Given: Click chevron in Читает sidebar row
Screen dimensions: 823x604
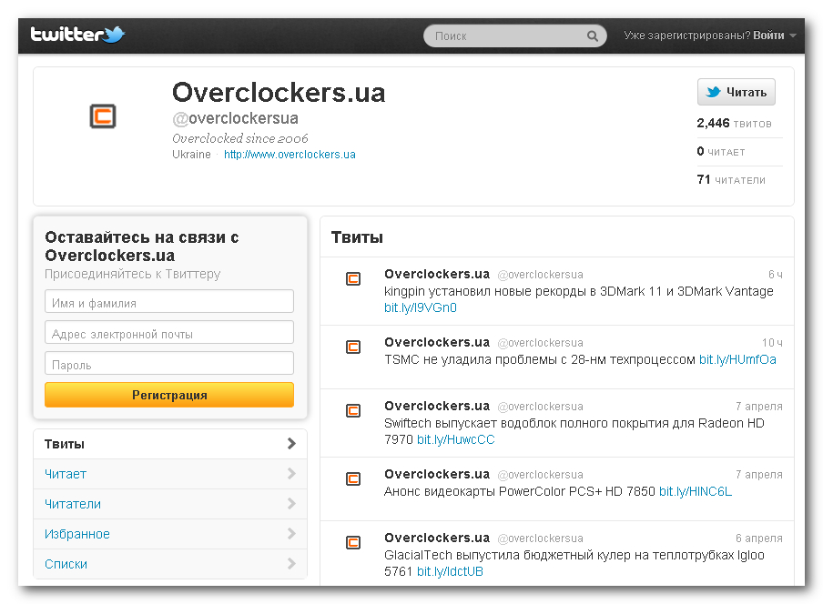Looking at the screenshot, I should (292, 473).
